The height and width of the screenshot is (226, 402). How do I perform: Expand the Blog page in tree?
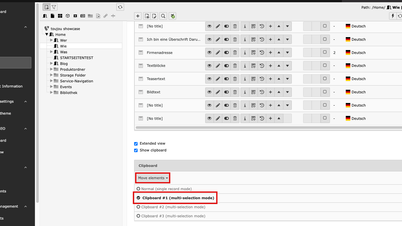[x=51, y=64]
